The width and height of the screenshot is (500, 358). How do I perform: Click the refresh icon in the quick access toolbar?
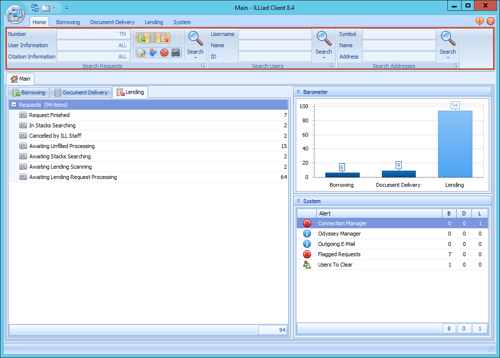[34, 7]
